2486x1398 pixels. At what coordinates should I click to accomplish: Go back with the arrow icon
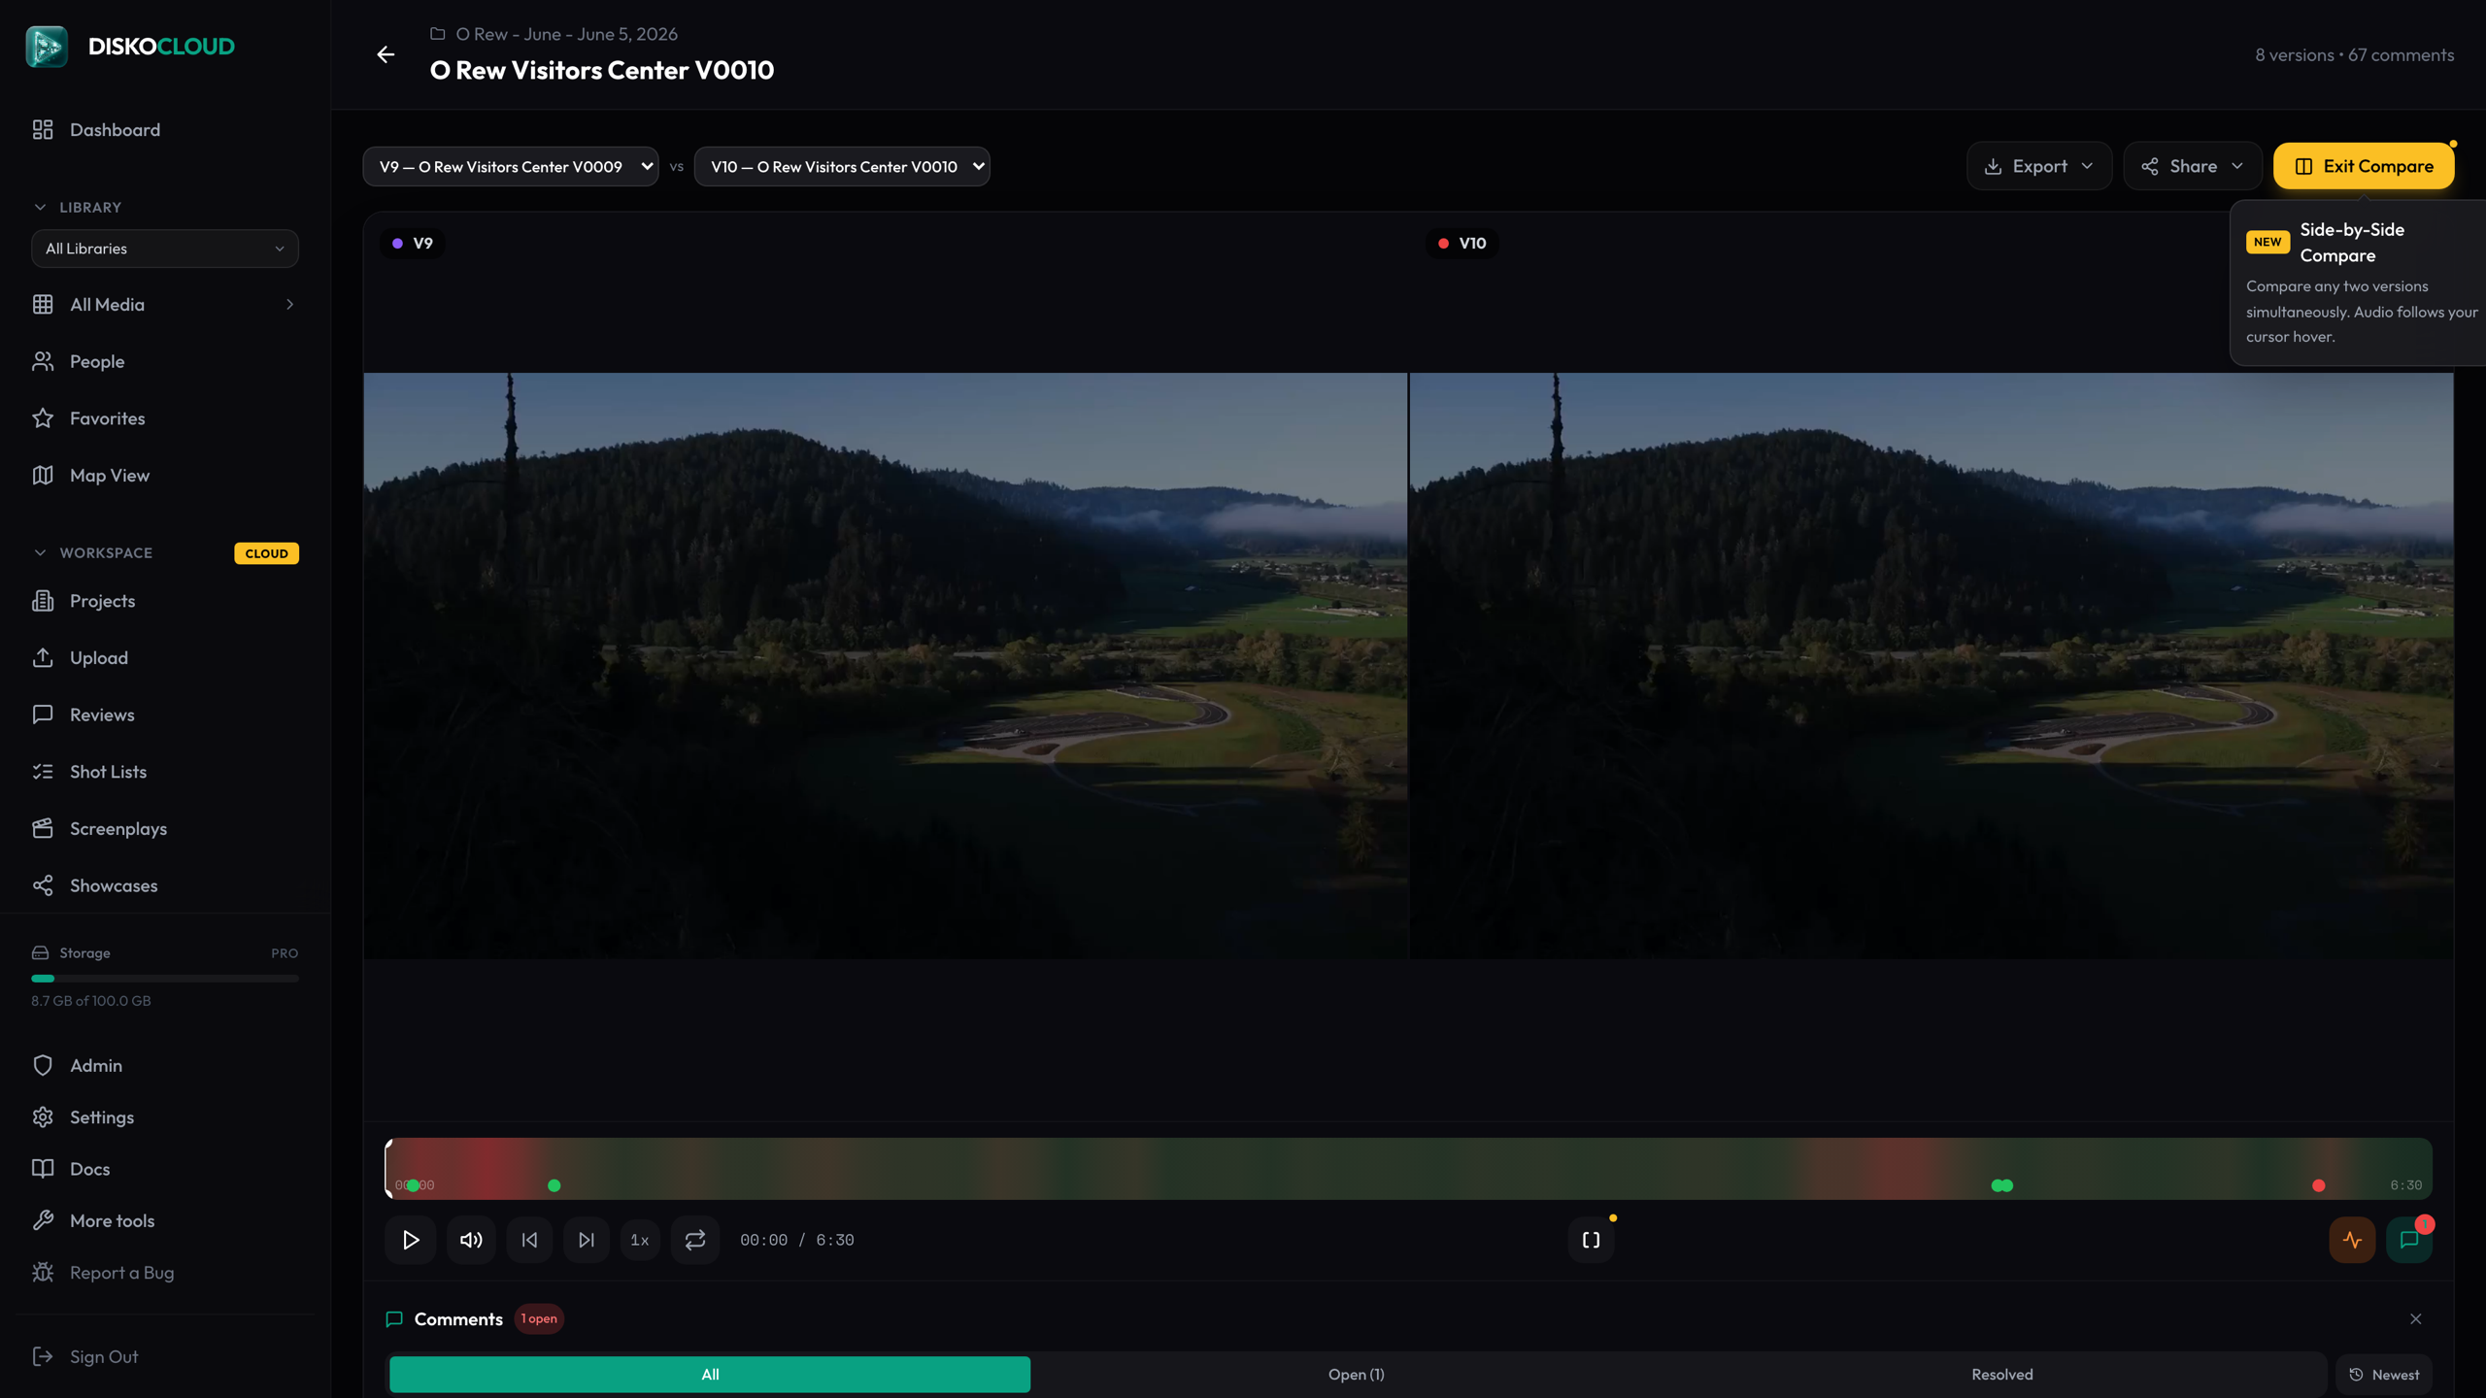click(x=386, y=54)
